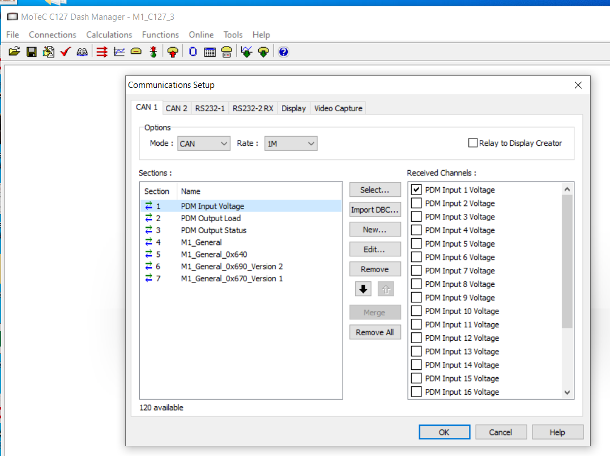Click the Import DBC... button
The height and width of the screenshot is (456, 610).
point(375,209)
